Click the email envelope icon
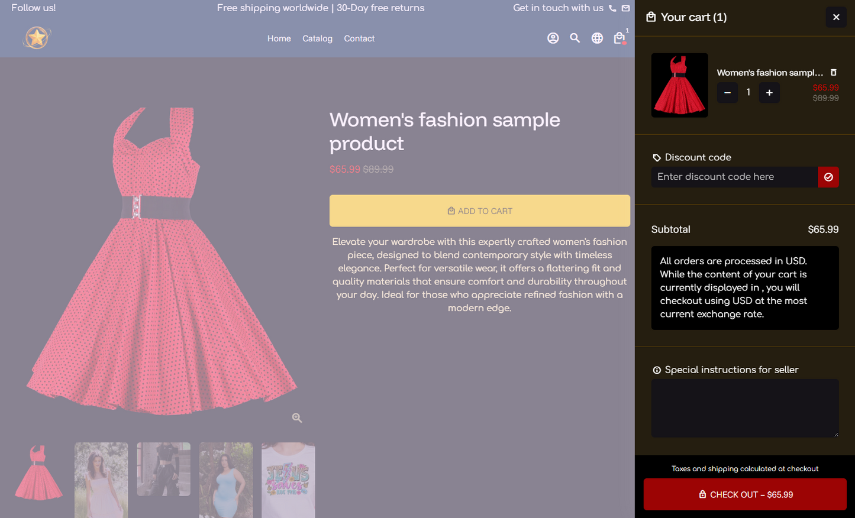This screenshot has width=855, height=518. (625, 8)
